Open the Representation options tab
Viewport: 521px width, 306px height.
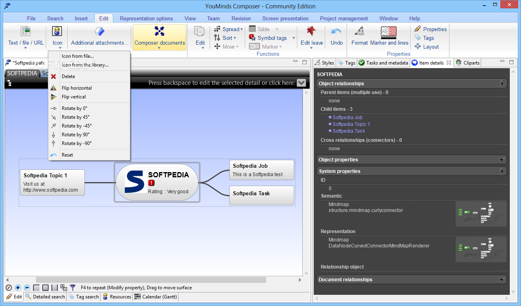(x=146, y=18)
